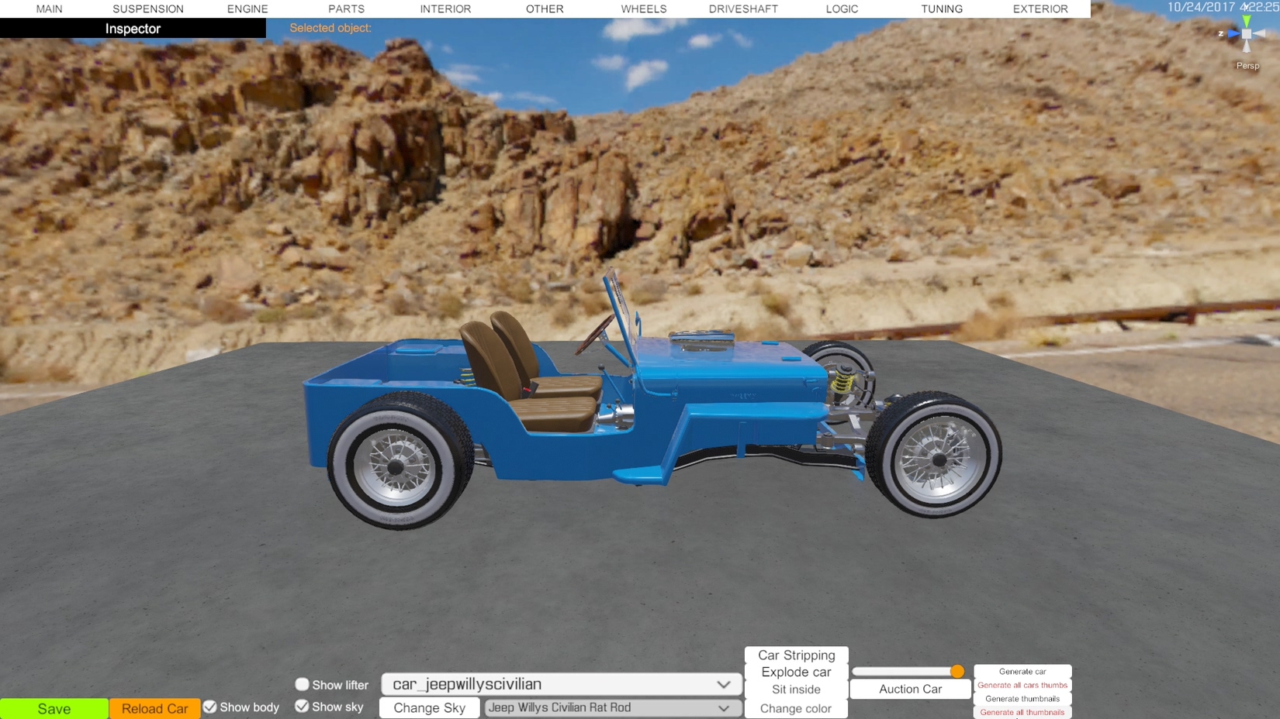Click the green Y-axis cone on view gizmo
Viewport: 1280px width, 719px height.
pyautogui.click(x=1247, y=20)
